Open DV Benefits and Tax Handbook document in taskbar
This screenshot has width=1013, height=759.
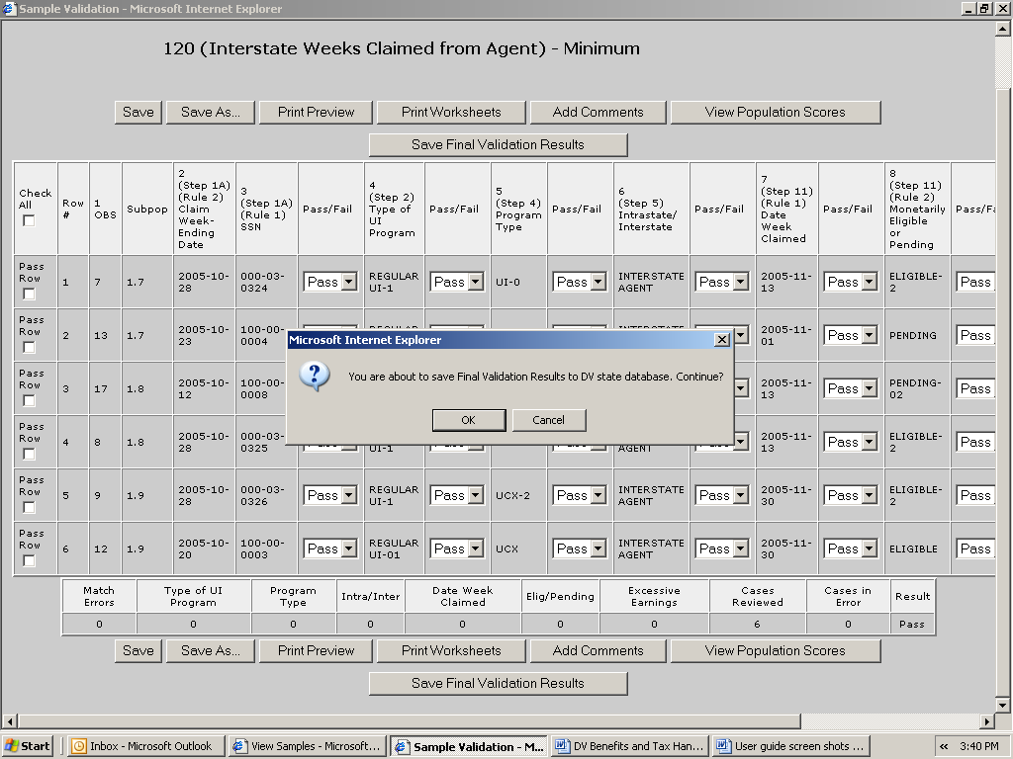pyautogui.click(x=628, y=746)
